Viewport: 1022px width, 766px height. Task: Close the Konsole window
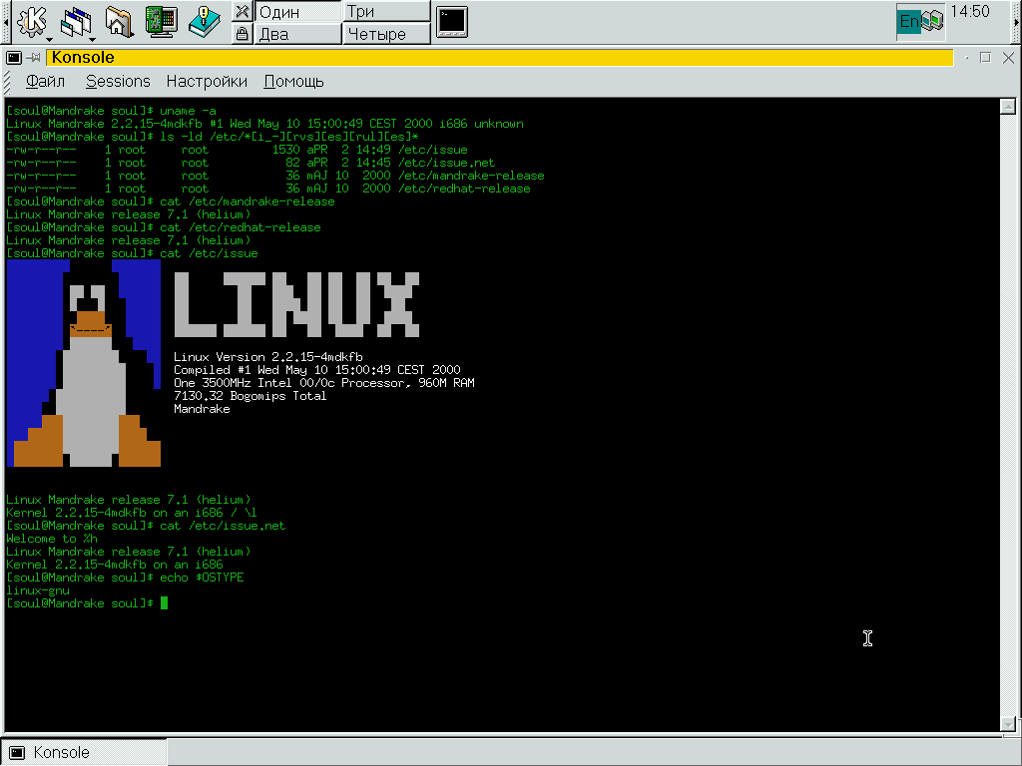tap(1008, 58)
